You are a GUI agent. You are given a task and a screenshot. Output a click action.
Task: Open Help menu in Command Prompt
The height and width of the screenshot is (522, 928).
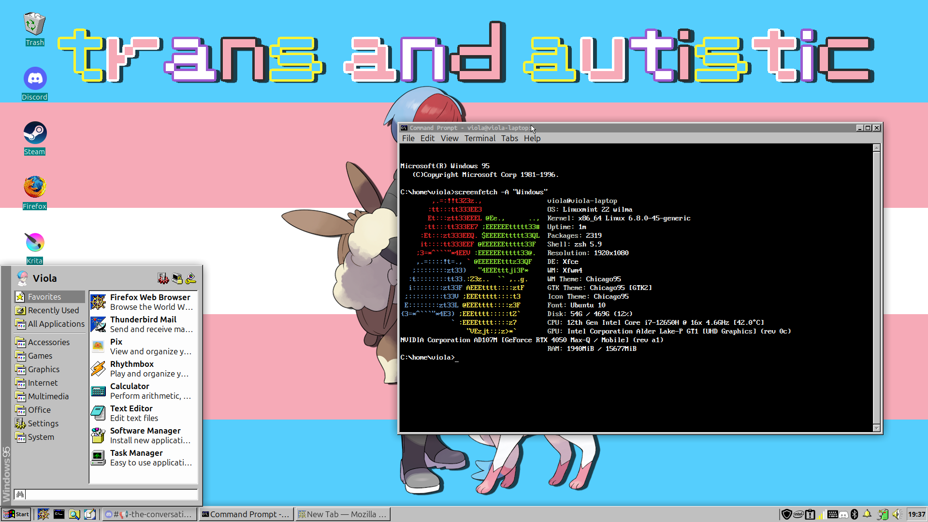(532, 138)
